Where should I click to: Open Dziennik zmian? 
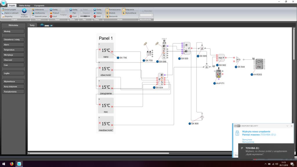coord(39,16)
